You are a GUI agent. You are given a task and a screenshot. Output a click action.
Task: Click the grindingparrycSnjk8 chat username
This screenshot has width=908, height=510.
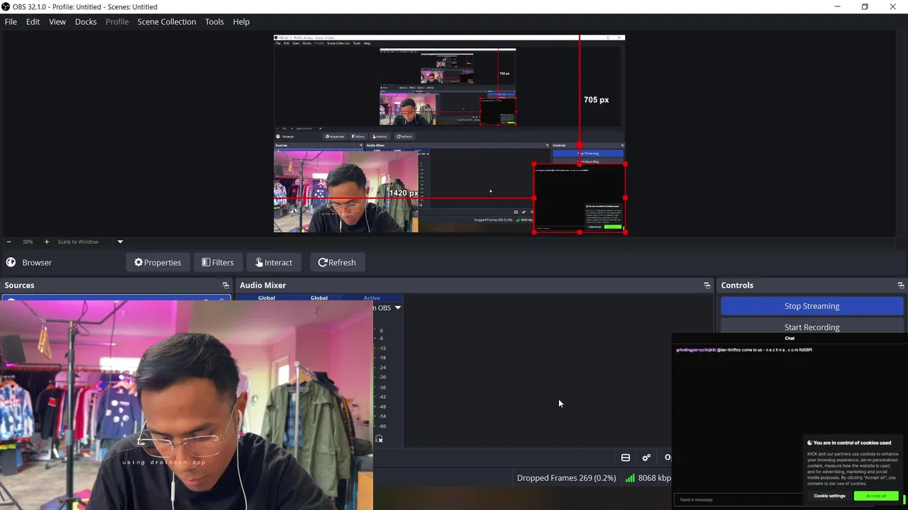coord(696,350)
